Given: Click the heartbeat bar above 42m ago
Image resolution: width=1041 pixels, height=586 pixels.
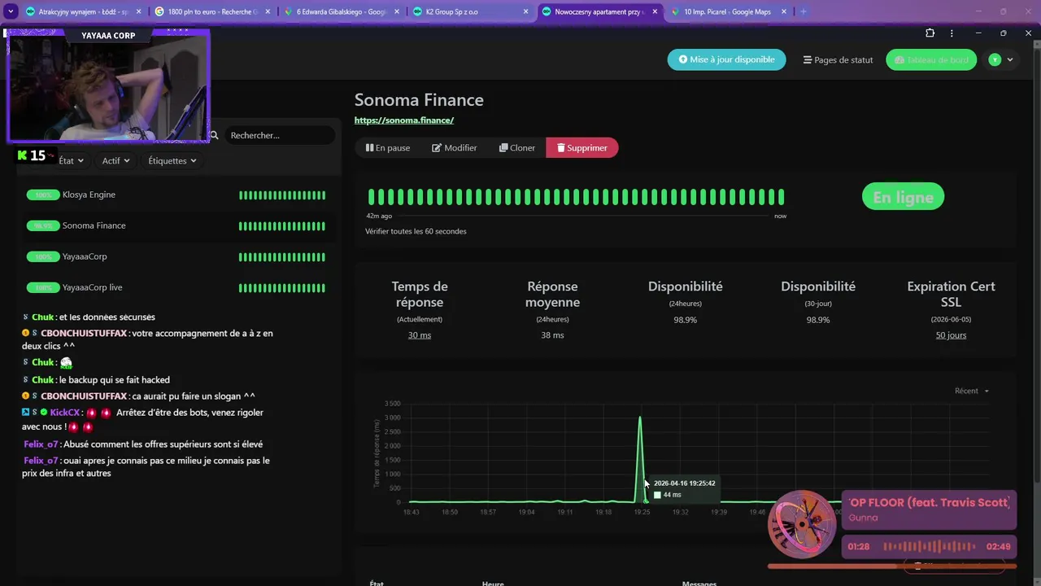Looking at the screenshot, I should click(x=372, y=197).
